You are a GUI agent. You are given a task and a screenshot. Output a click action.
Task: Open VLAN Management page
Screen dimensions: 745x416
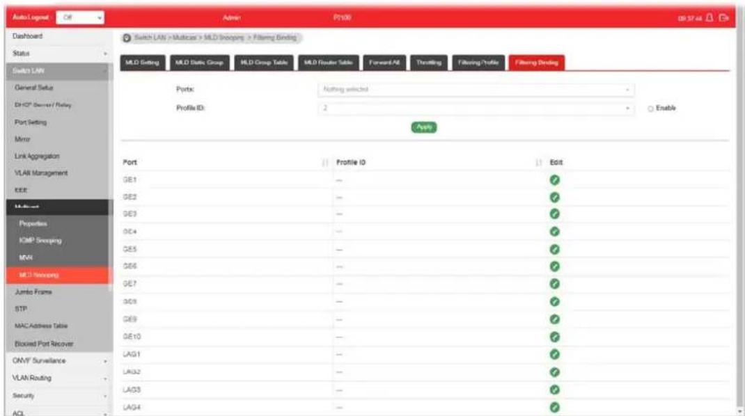(x=41, y=173)
